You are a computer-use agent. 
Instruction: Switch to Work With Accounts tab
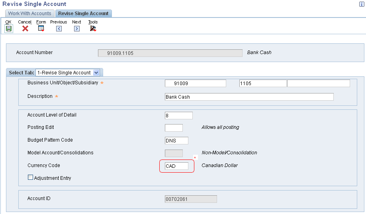click(x=29, y=14)
